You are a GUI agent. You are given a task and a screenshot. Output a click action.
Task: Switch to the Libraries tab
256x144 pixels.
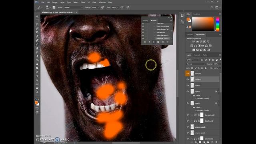point(190,35)
